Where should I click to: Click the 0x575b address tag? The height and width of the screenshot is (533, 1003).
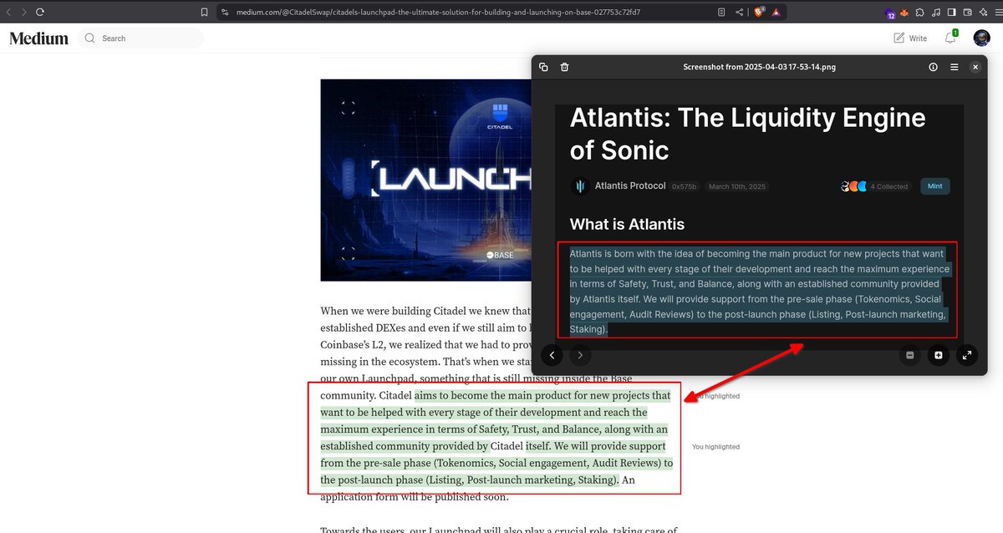[x=684, y=186]
